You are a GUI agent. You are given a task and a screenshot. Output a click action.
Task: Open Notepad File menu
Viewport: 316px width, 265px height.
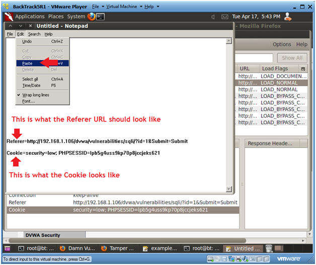[10, 34]
